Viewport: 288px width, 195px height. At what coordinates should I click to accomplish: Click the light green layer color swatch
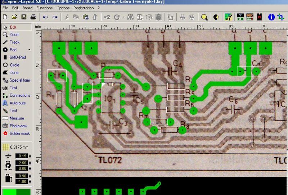(9, 192)
